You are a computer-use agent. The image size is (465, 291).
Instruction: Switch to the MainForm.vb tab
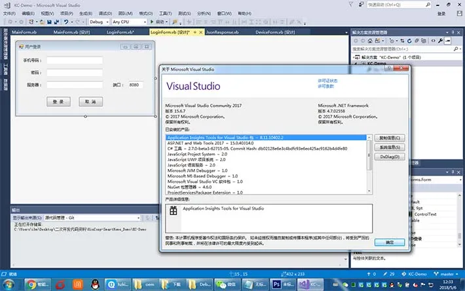24,32
